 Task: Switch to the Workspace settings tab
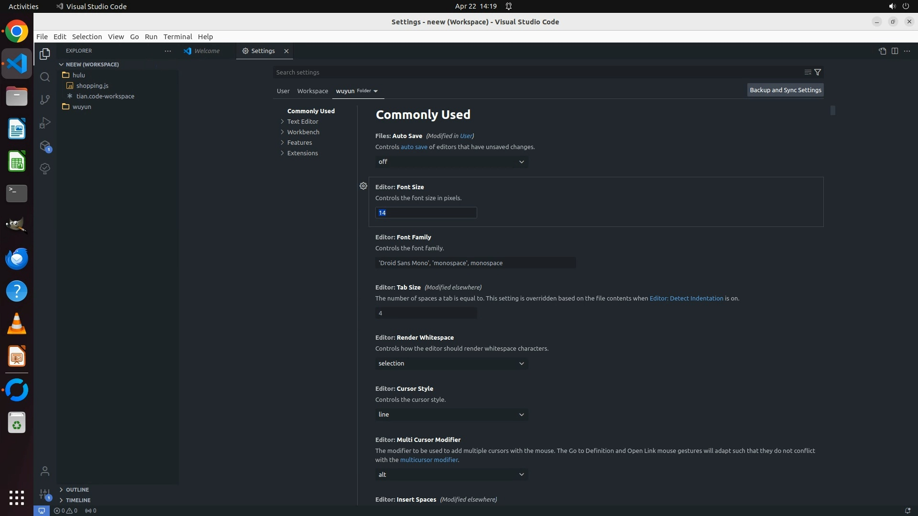[x=312, y=91]
